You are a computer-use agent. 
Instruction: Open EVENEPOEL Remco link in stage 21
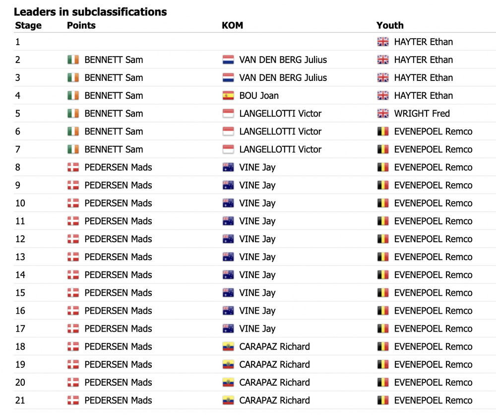433,400
